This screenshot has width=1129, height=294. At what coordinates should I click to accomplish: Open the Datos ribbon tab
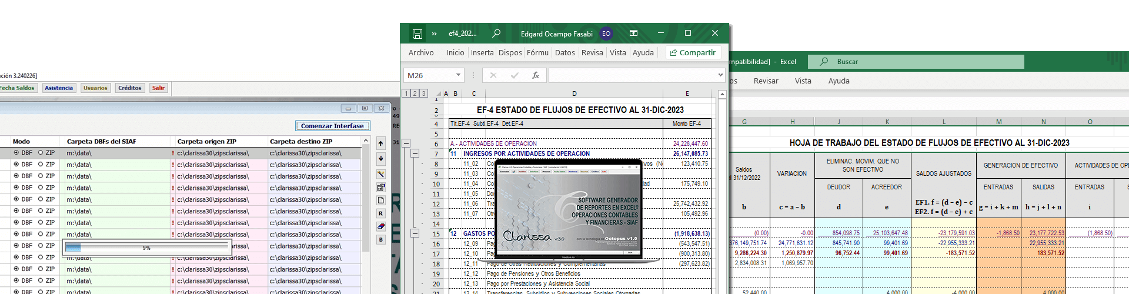[564, 52]
